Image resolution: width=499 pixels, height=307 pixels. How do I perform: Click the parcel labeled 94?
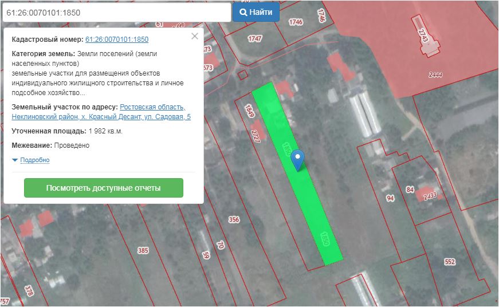pyautogui.click(x=390, y=198)
